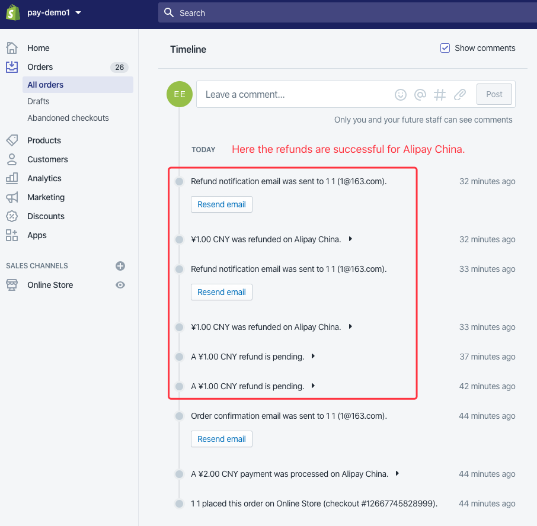Expand the 42 minutes ago pending refund
Viewport: 537px width, 526px height.
coord(313,386)
